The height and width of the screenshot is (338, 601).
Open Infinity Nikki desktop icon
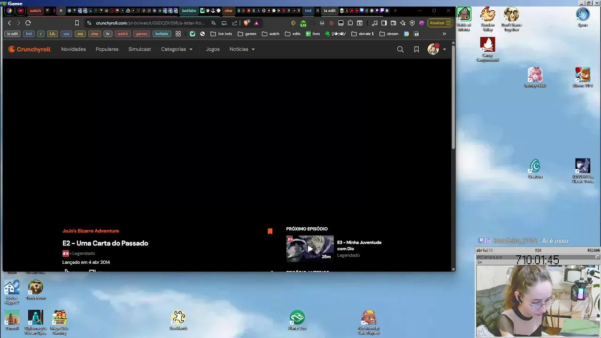point(535,77)
